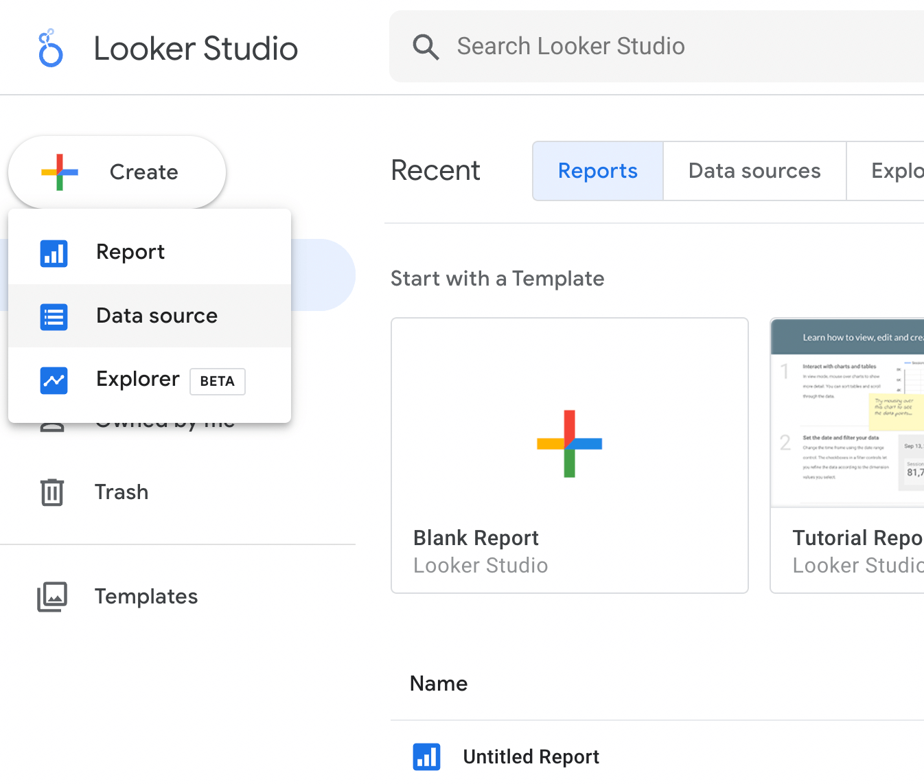
Task: Switch to the Reports tab
Action: 598,171
